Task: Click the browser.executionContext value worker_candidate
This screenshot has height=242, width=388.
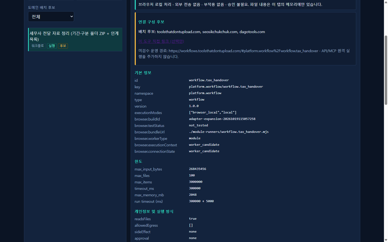Action: coord(204,145)
